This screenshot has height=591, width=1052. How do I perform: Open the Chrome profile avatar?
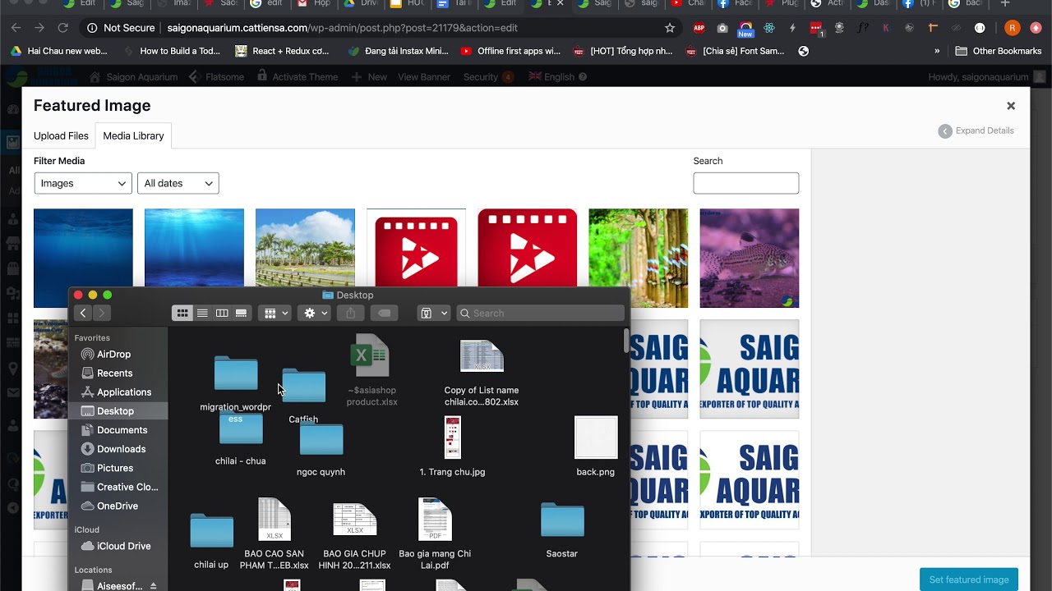[1012, 28]
